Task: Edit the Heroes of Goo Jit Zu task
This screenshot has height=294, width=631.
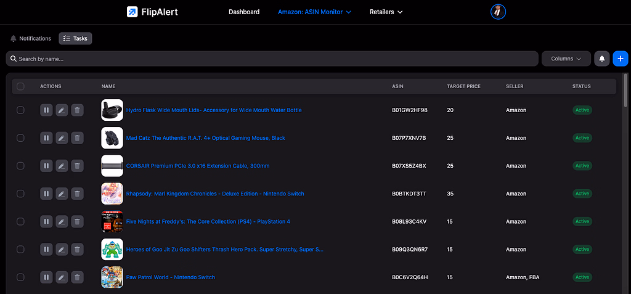Action: (62, 249)
